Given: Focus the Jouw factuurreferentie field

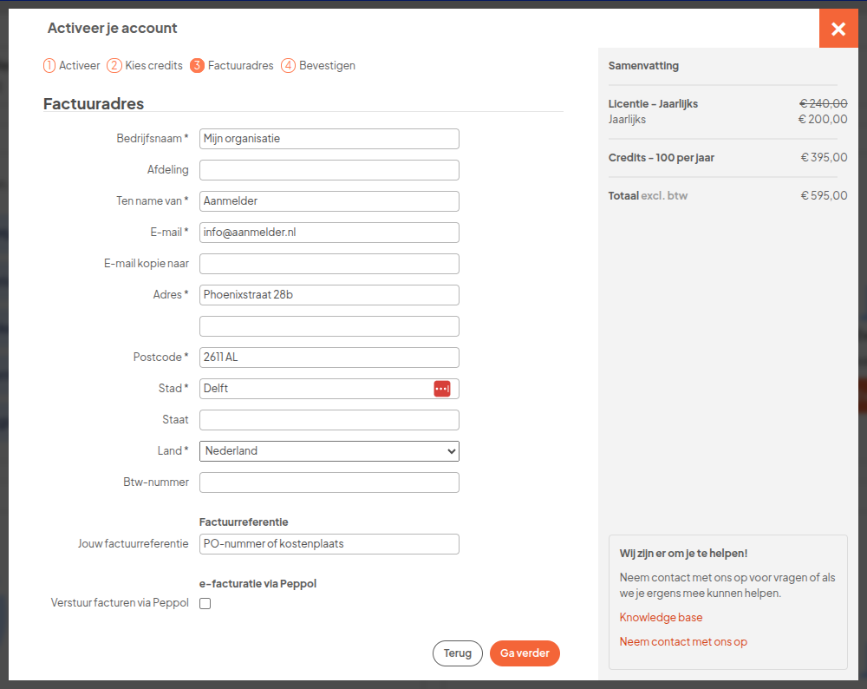Looking at the screenshot, I should pyautogui.click(x=329, y=544).
